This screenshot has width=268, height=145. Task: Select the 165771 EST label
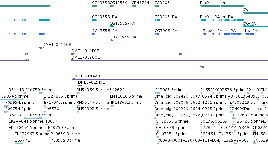(x=22, y=140)
